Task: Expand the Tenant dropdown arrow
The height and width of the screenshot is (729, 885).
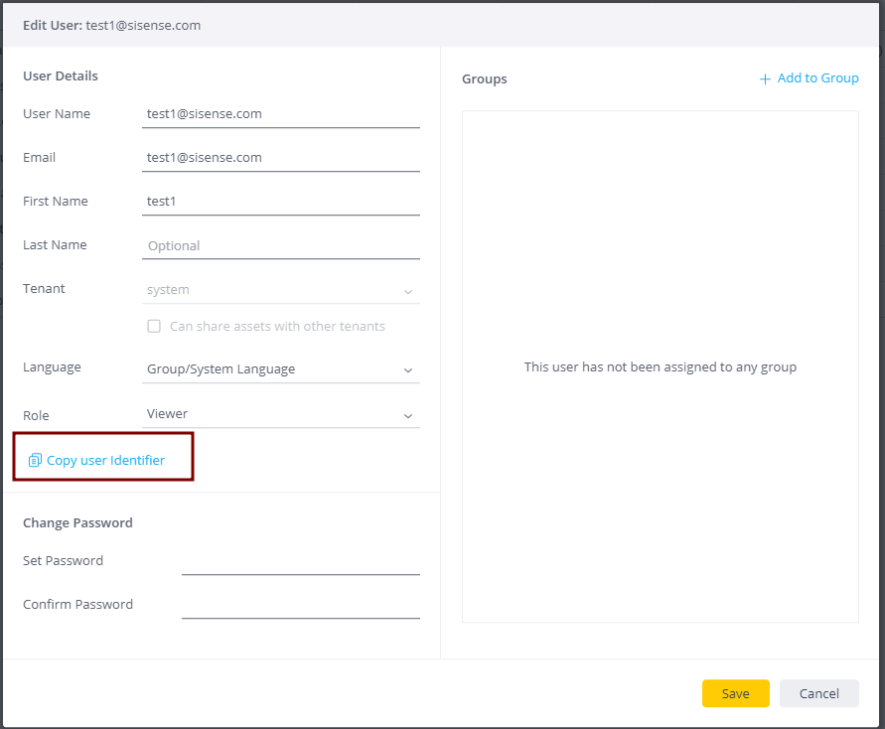Action: 407,291
